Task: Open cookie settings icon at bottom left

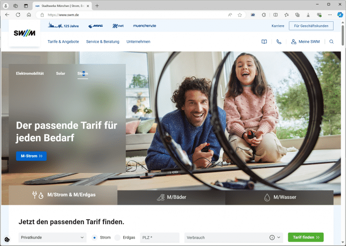Action: pyautogui.click(x=7, y=240)
